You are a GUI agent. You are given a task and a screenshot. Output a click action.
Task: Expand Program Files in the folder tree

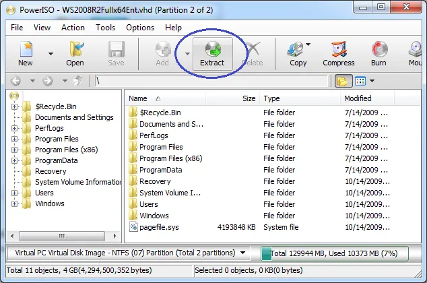(14, 139)
